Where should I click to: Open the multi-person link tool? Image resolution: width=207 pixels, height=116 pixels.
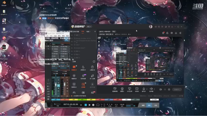pyautogui.click(x=92, y=77)
